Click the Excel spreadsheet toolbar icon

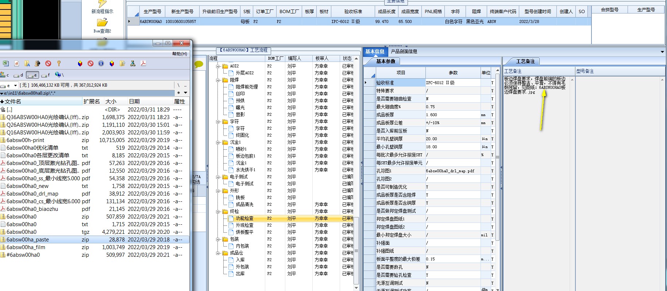point(6,63)
